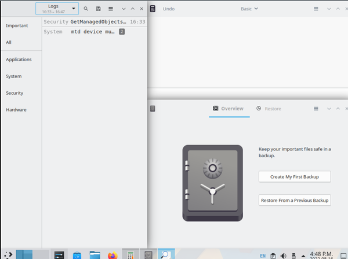Export logs with the save icon
348x259 pixels.
pyautogui.click(x=98, y=9)
